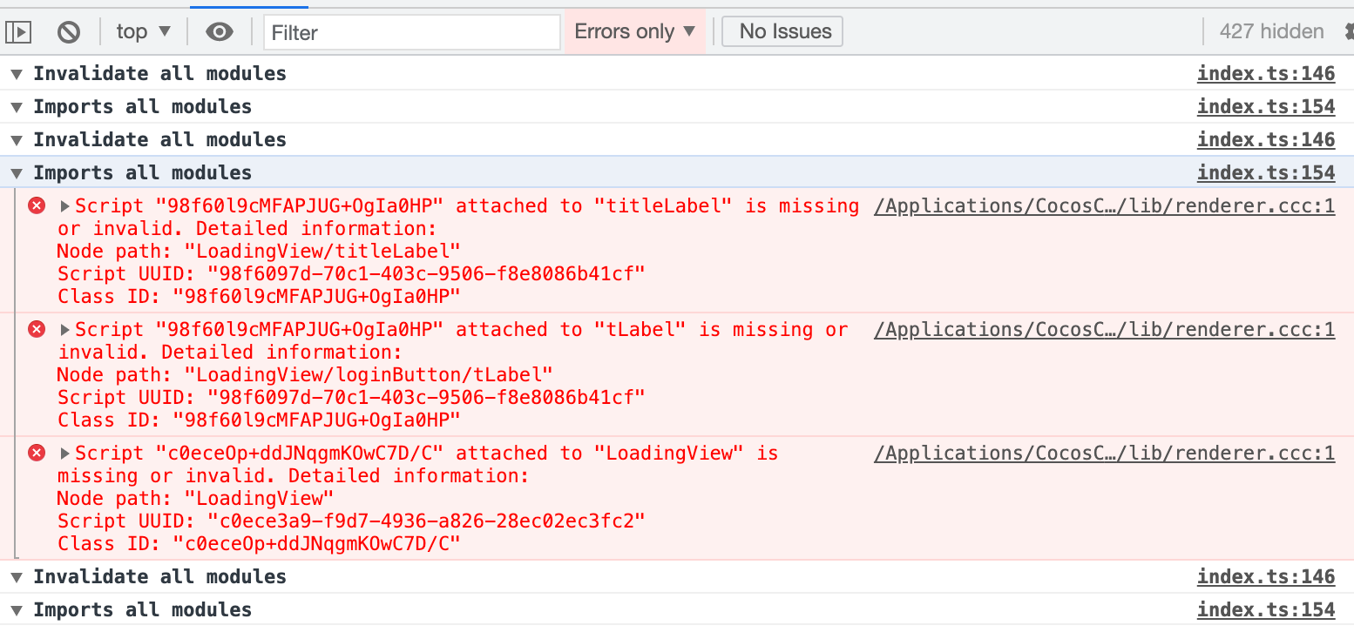Clear the console with the ban icon
1354x632 pixels.
[69, 32]
